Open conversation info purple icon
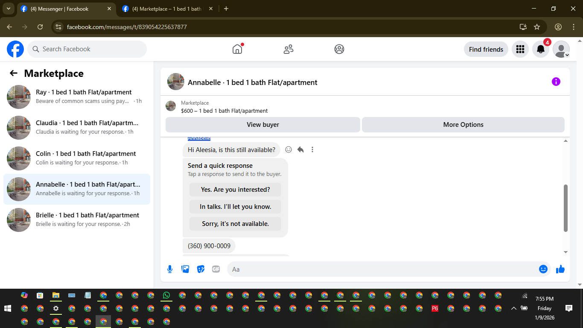The width and height of the screenshot is (583, 328). pos(556,82)
